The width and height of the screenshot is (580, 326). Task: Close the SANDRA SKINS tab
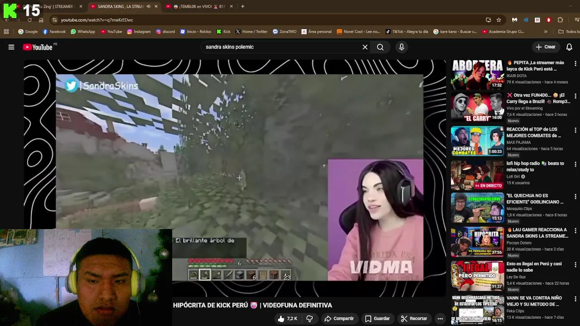[156, 6]
